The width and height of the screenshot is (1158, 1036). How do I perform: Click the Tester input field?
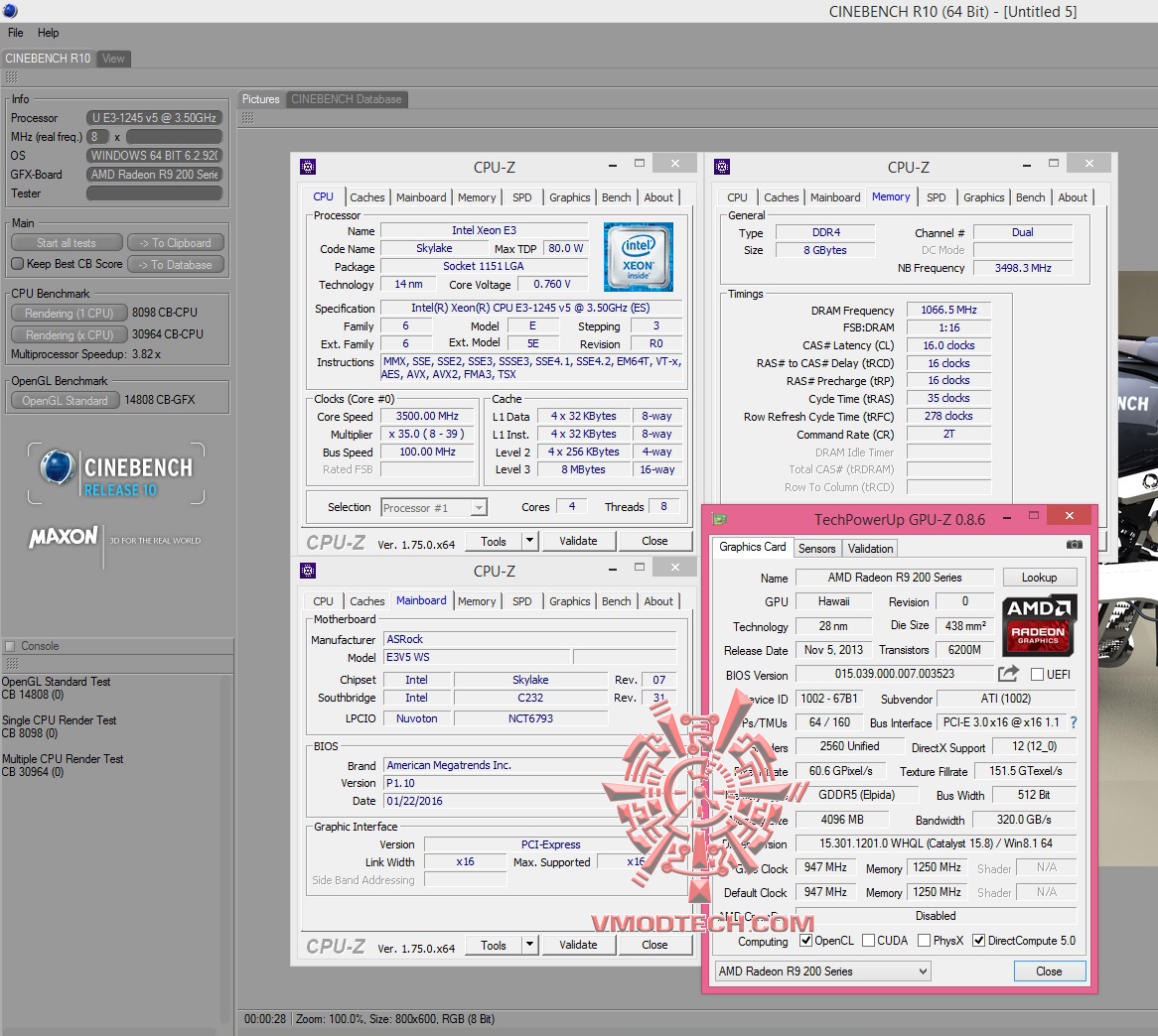[x=154, y=194]
